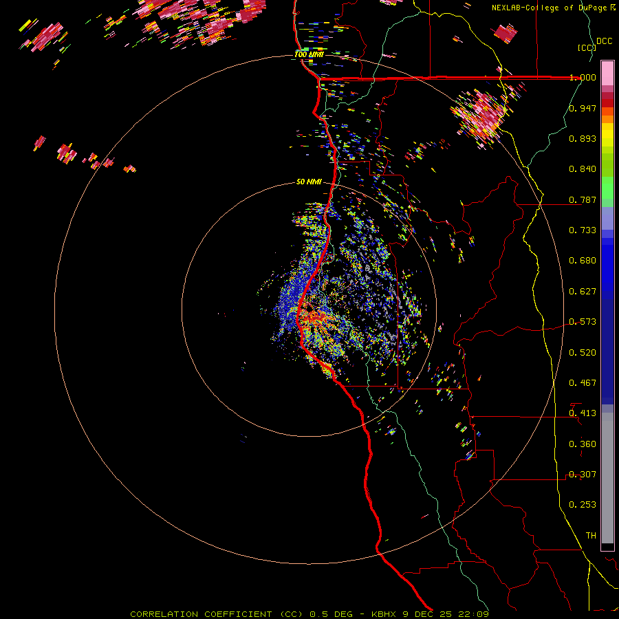Click the 0.253 scale value

click(583, 505)
